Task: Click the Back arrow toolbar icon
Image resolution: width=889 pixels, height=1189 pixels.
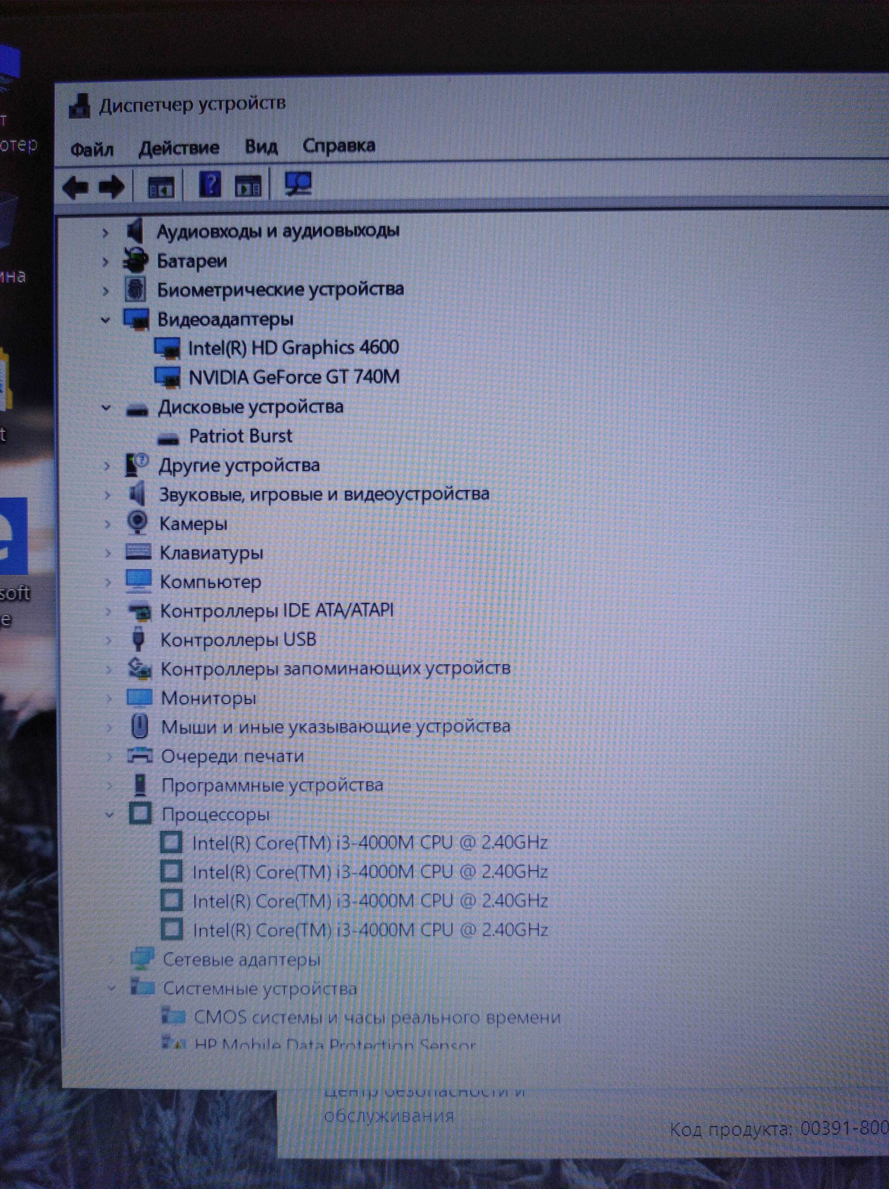Action: point(75,187)
